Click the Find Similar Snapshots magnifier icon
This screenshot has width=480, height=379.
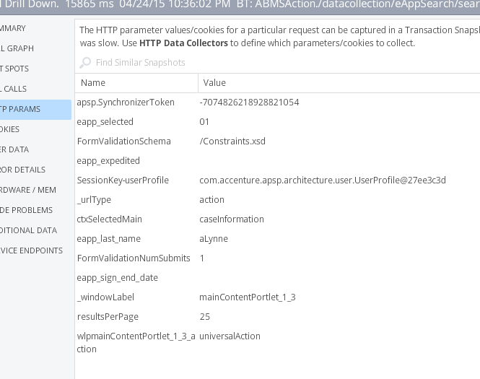point(86,63)
